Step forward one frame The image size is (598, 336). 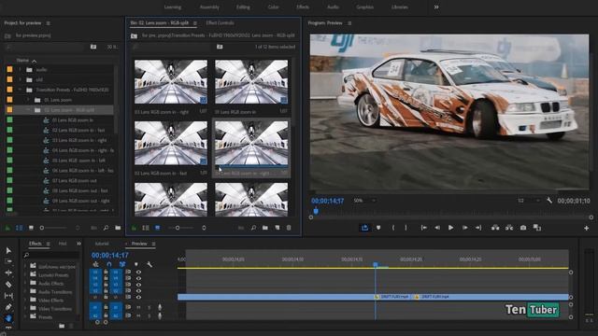[465, 228]
